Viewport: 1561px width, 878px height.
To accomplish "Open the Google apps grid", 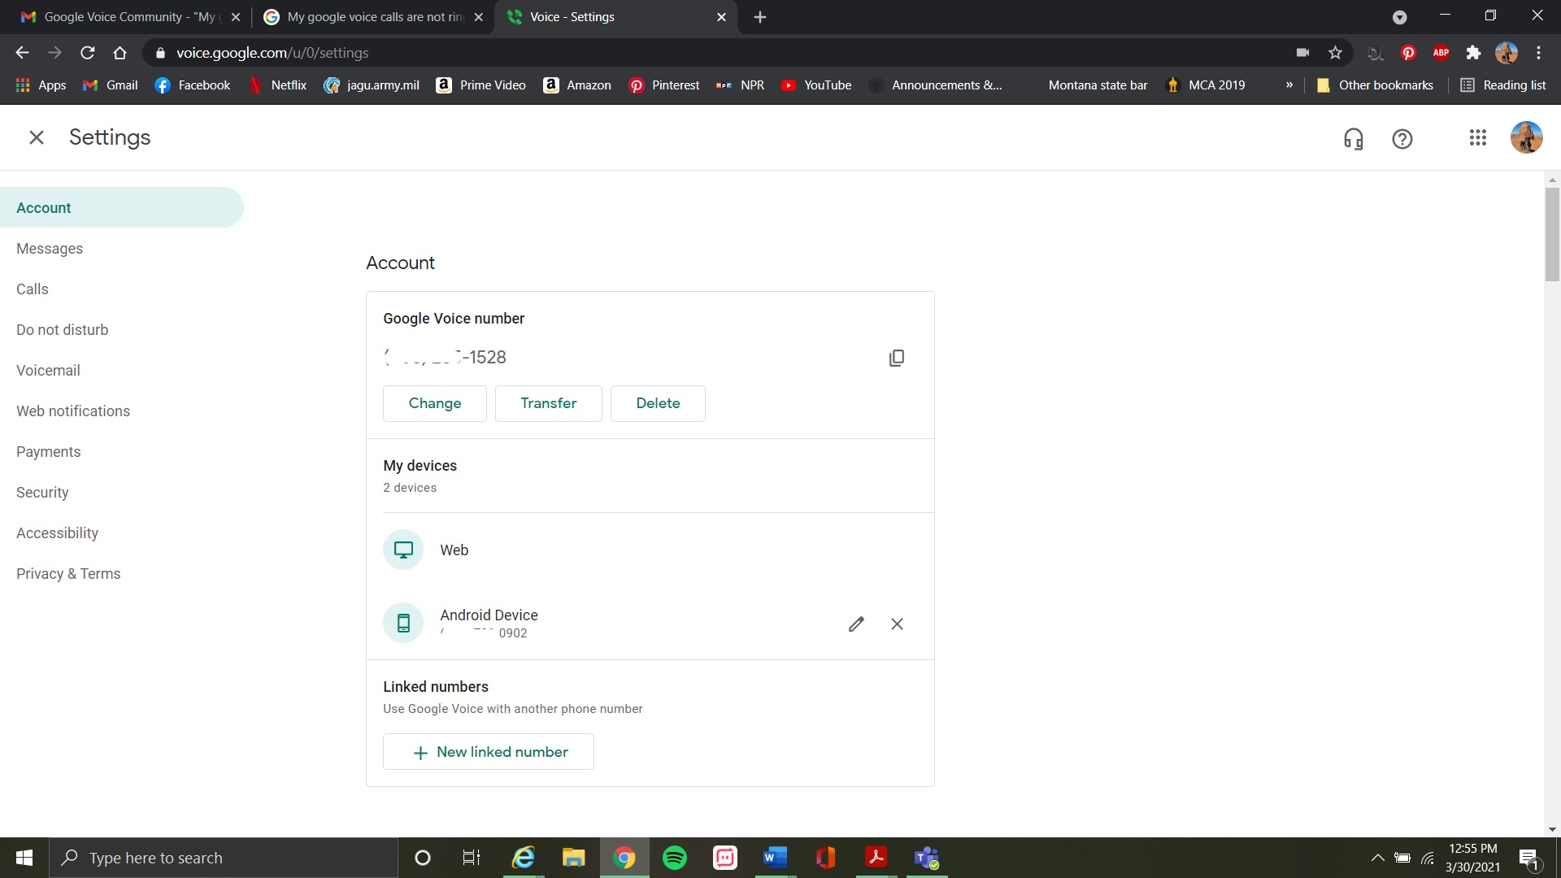I will [1478, 138].
